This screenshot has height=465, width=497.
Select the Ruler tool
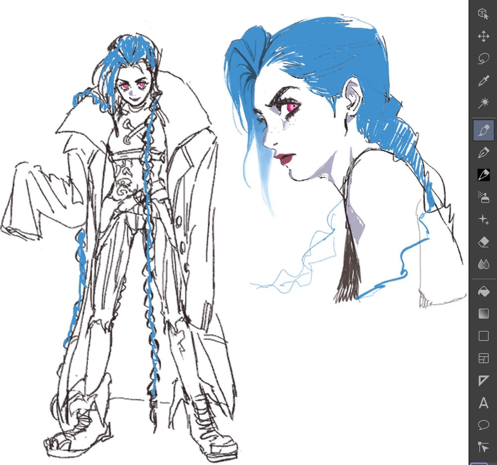pos(483,381)
